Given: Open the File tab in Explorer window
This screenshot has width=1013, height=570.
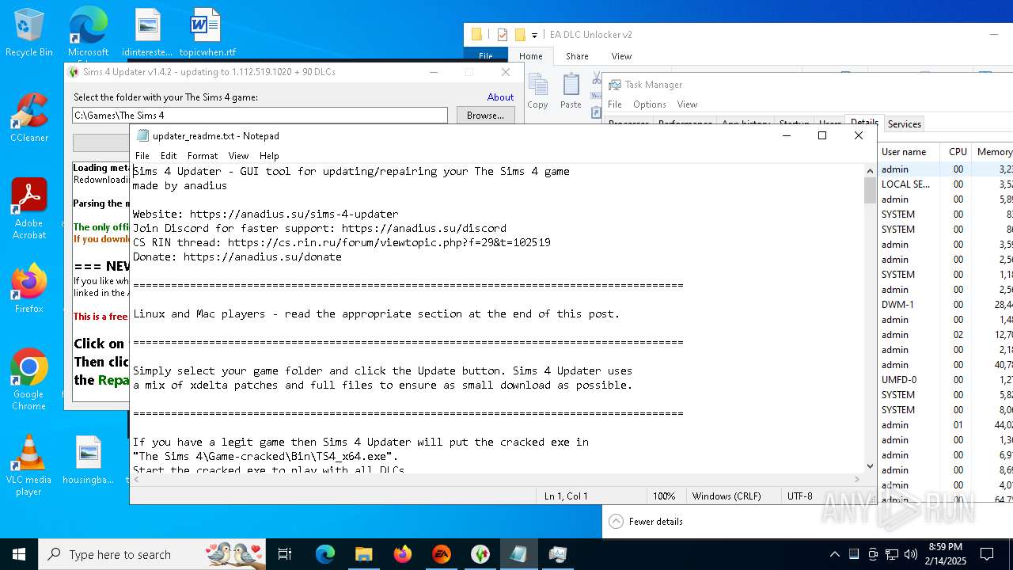Looking at the screenshot, I should click(x=486, y=56).
